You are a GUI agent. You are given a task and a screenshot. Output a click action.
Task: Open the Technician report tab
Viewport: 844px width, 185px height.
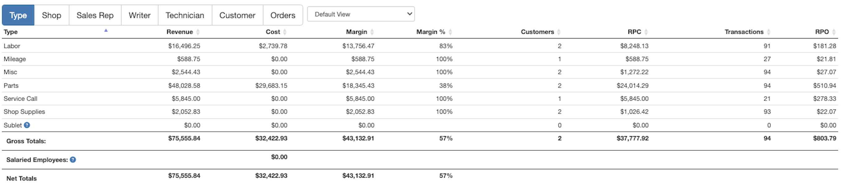pyautogui.click(x=184, y=15)
